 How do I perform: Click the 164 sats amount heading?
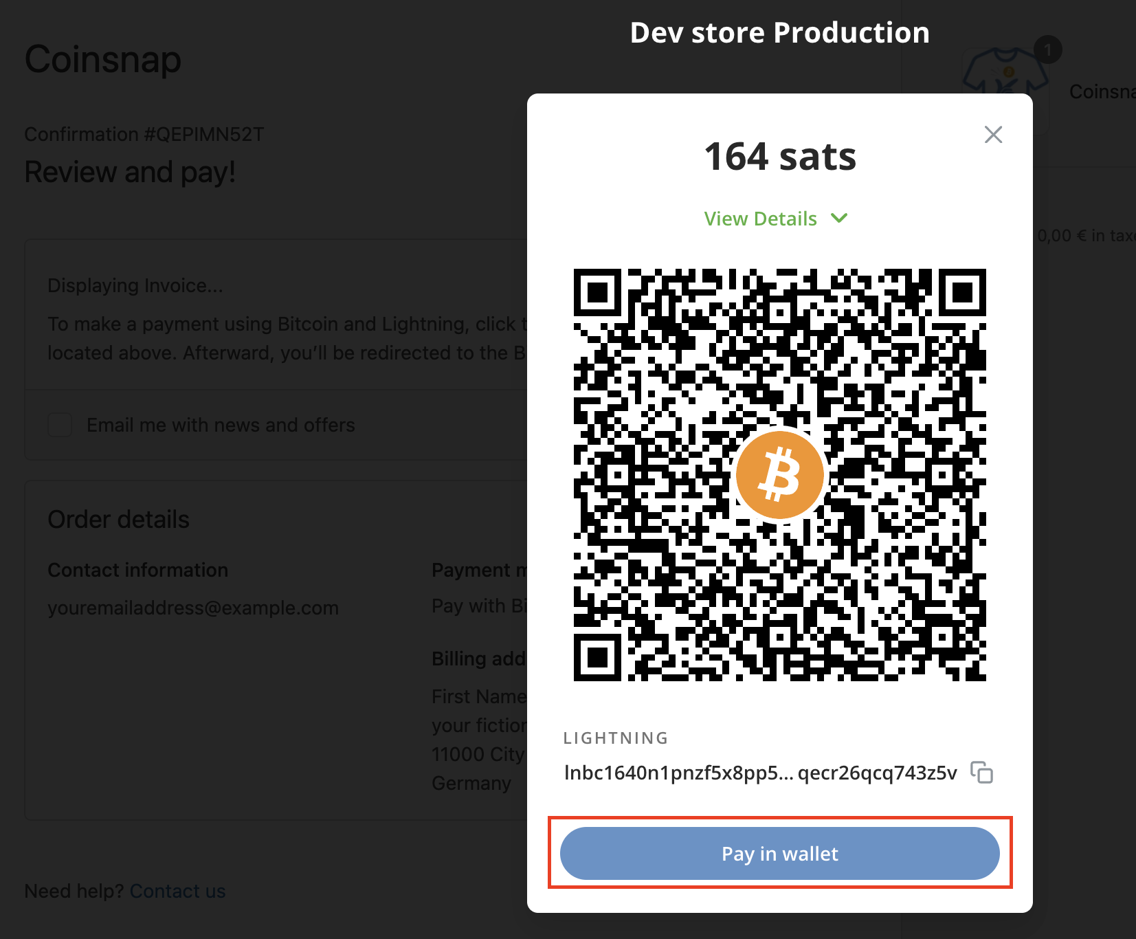tap(780, 157)
